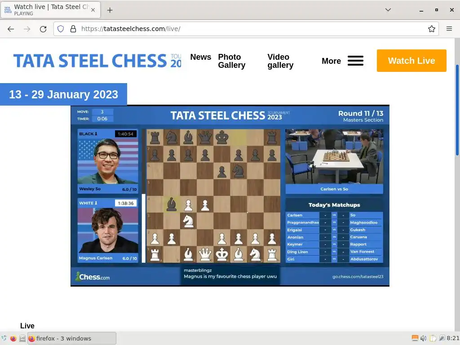Click the Tata Steel Chess logo
Screen dimensions: 460x345
pos(97,61)
